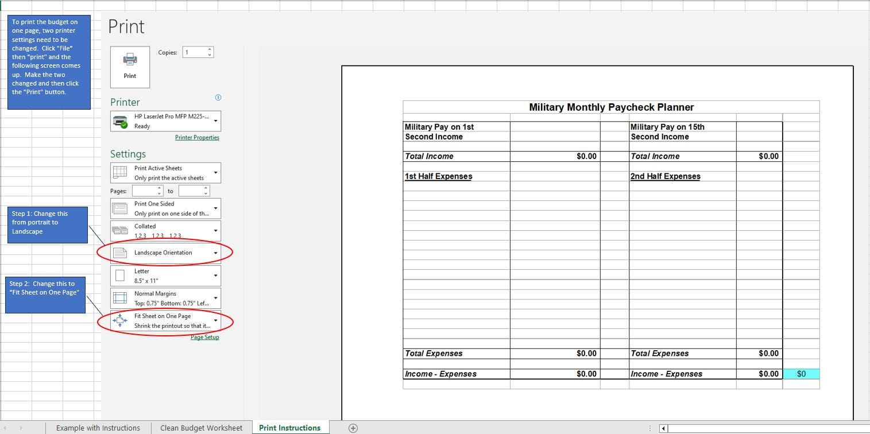This screenshot has height=434, width=870.
Task: Open the Example with Instructions tab
Action: click(98, 428)
